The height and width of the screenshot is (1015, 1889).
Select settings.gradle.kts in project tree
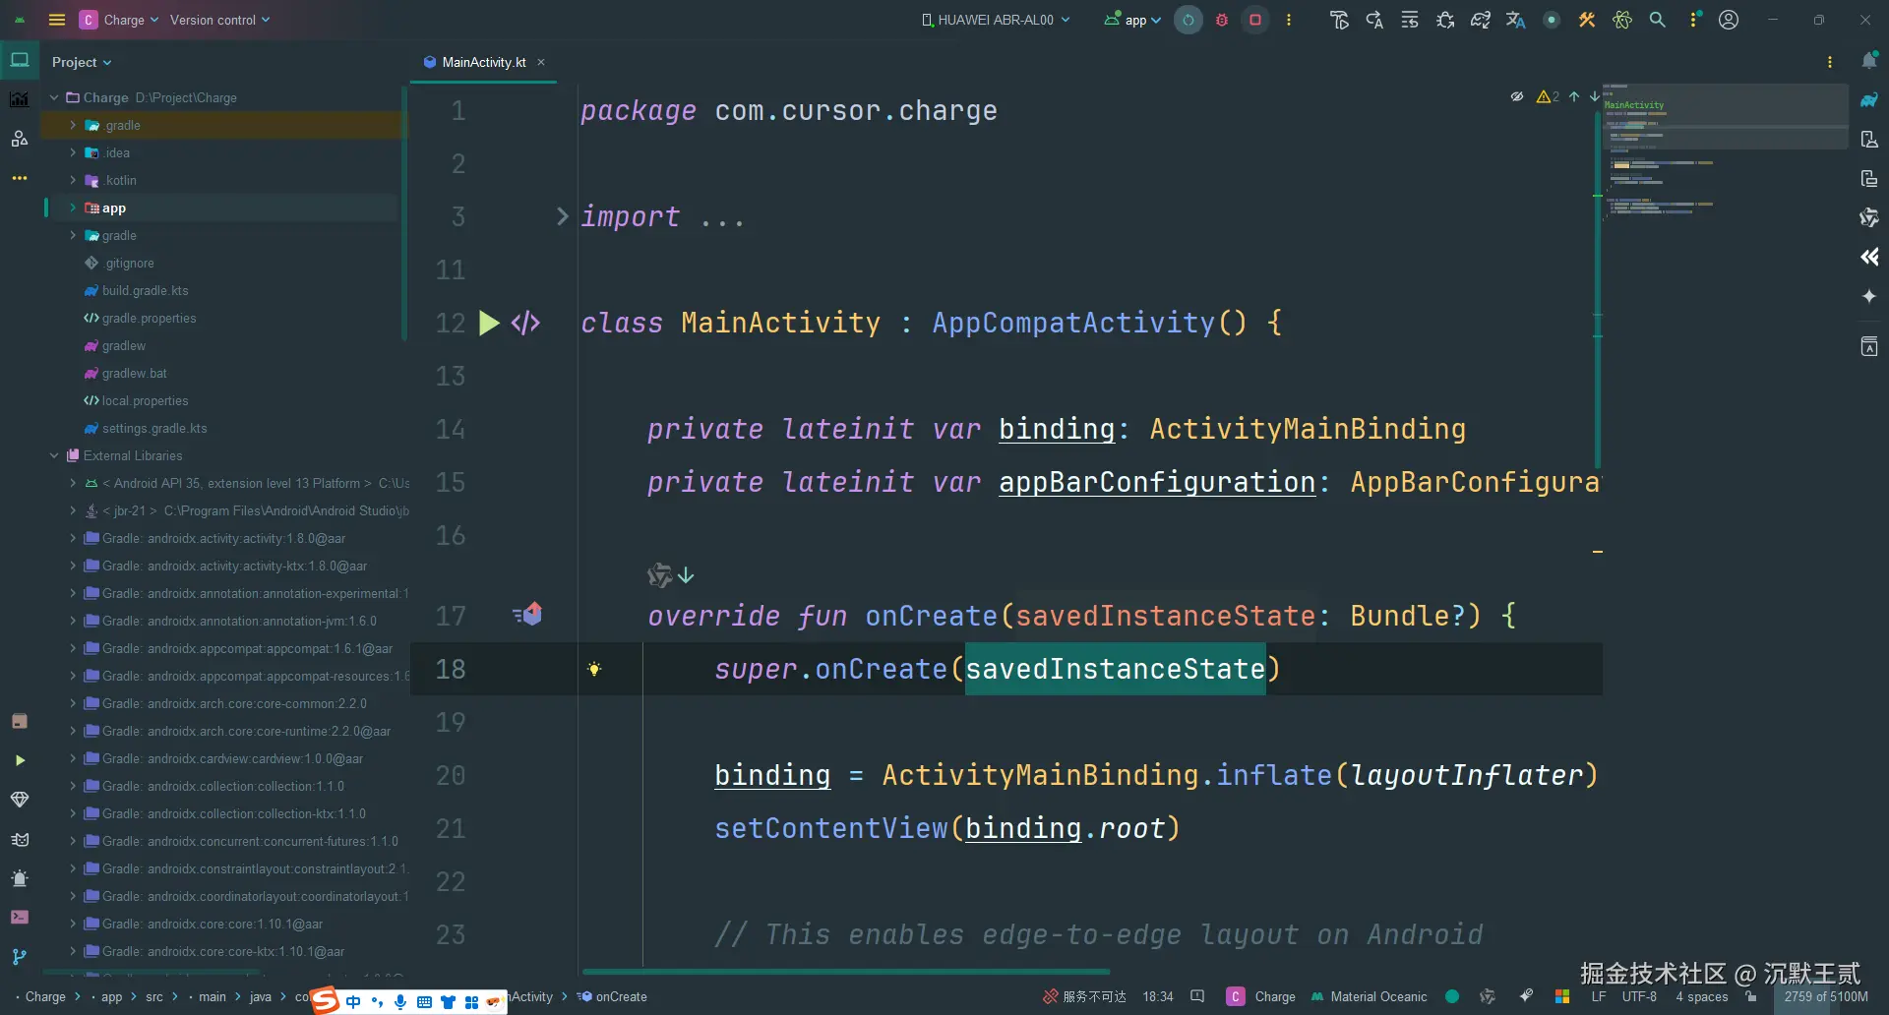[x=154, y=428]
